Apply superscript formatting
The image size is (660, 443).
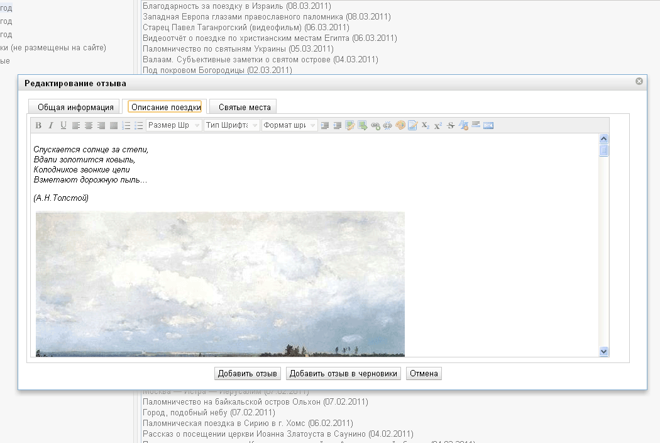click(438, 126)
